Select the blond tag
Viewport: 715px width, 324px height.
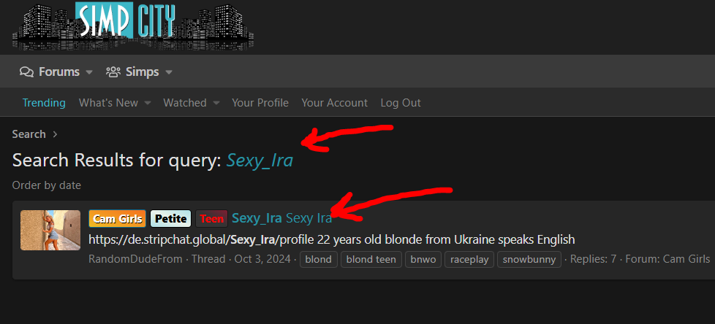pos(319,259)
